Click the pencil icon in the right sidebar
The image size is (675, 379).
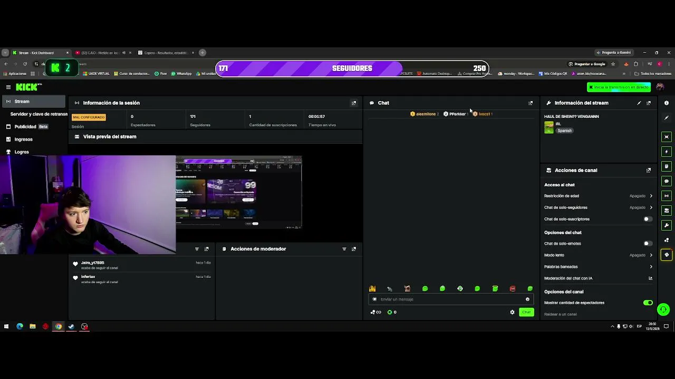(x=667, y=118)
